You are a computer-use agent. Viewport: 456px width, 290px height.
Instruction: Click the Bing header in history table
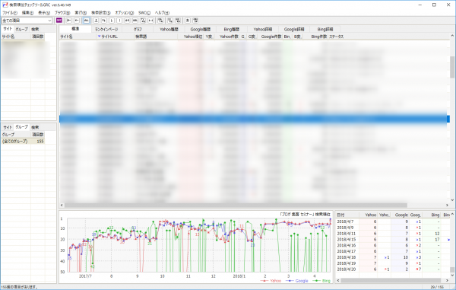431,215
